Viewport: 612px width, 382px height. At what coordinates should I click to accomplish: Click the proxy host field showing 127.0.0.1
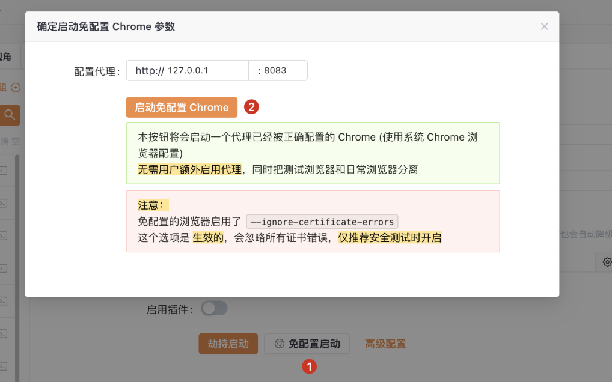click(188, 70)
